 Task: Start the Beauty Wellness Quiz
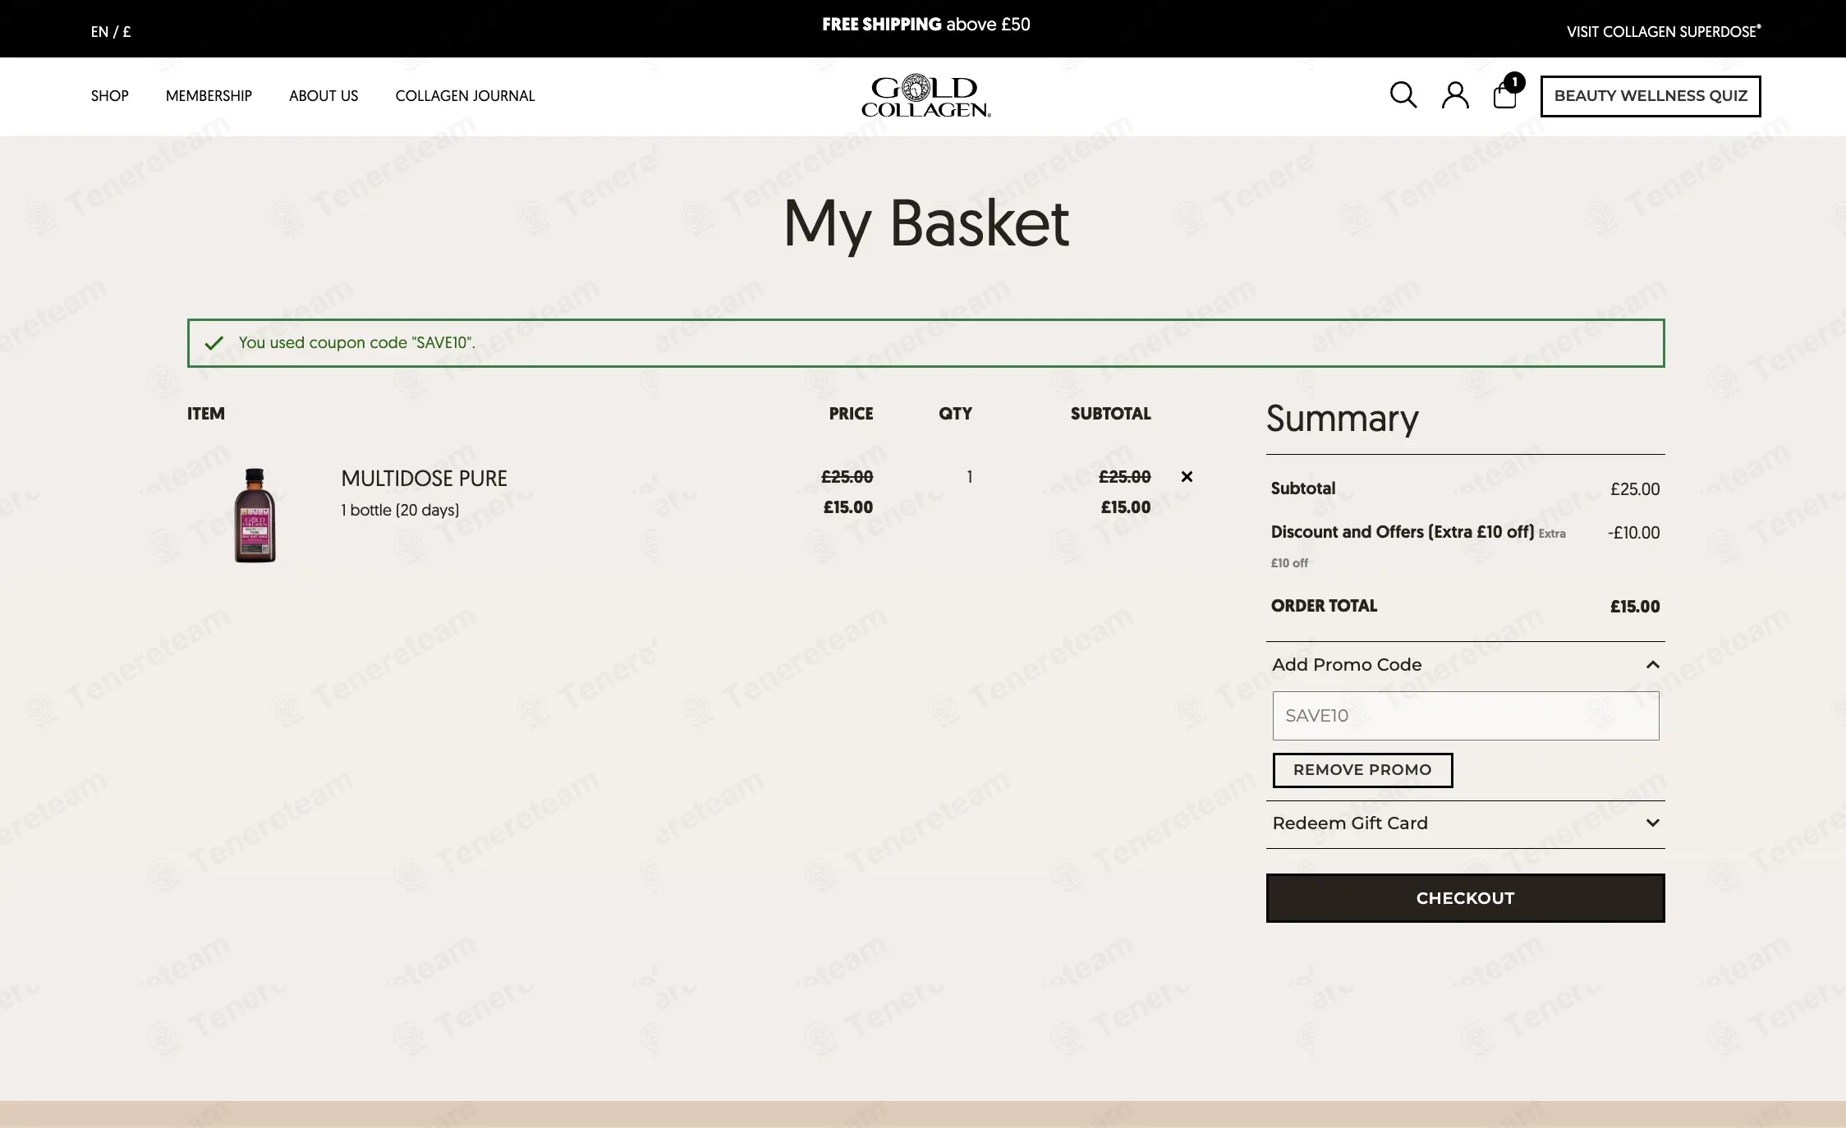coord(1650,96)
